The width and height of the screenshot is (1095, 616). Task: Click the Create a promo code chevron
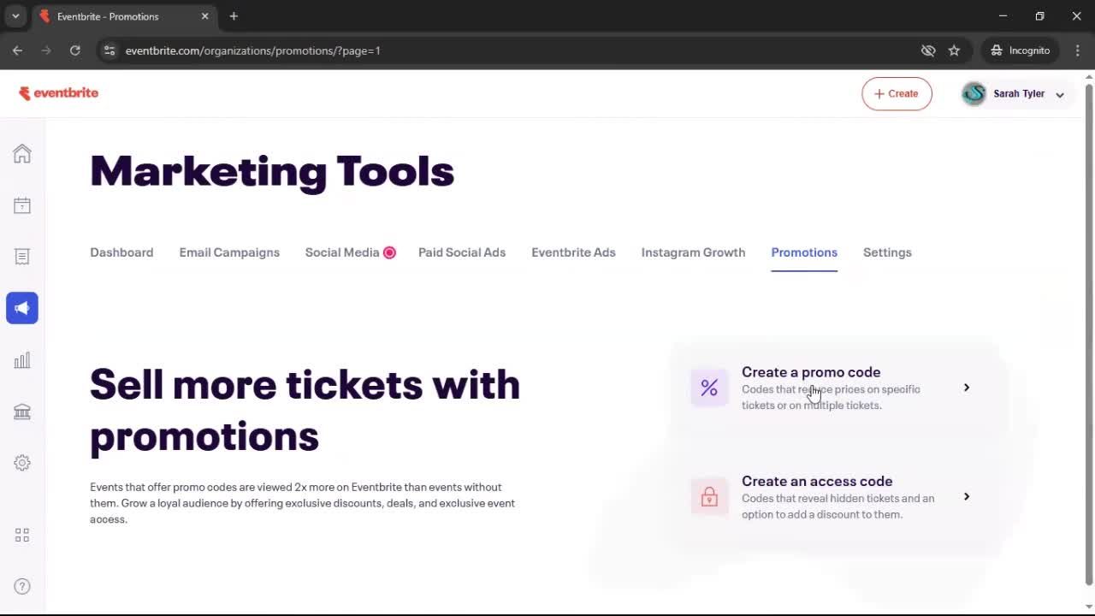click(x=967, y=388)
